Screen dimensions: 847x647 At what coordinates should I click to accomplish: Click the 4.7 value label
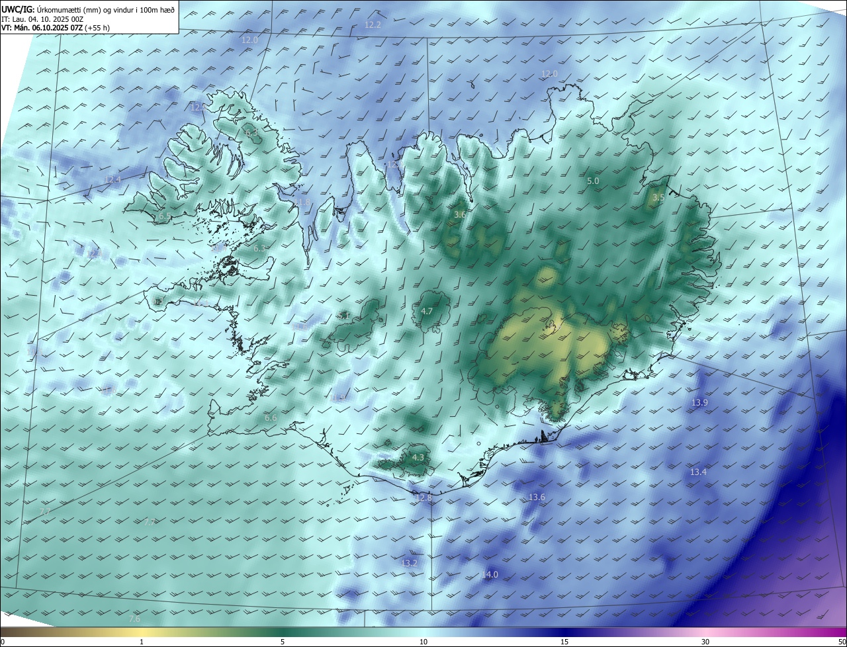pyautogui.click(x=427, y=311)
